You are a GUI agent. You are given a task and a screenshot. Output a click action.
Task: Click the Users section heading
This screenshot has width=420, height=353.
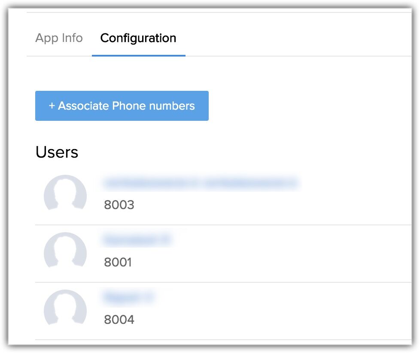pyautogui.click(x=57, y=152)
